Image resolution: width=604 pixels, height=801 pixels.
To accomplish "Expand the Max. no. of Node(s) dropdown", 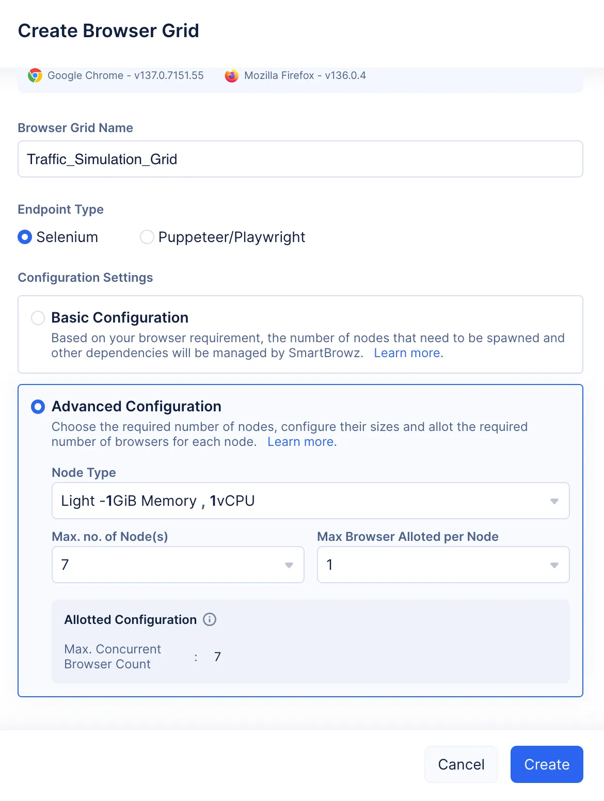I will [x=178, y=565].
